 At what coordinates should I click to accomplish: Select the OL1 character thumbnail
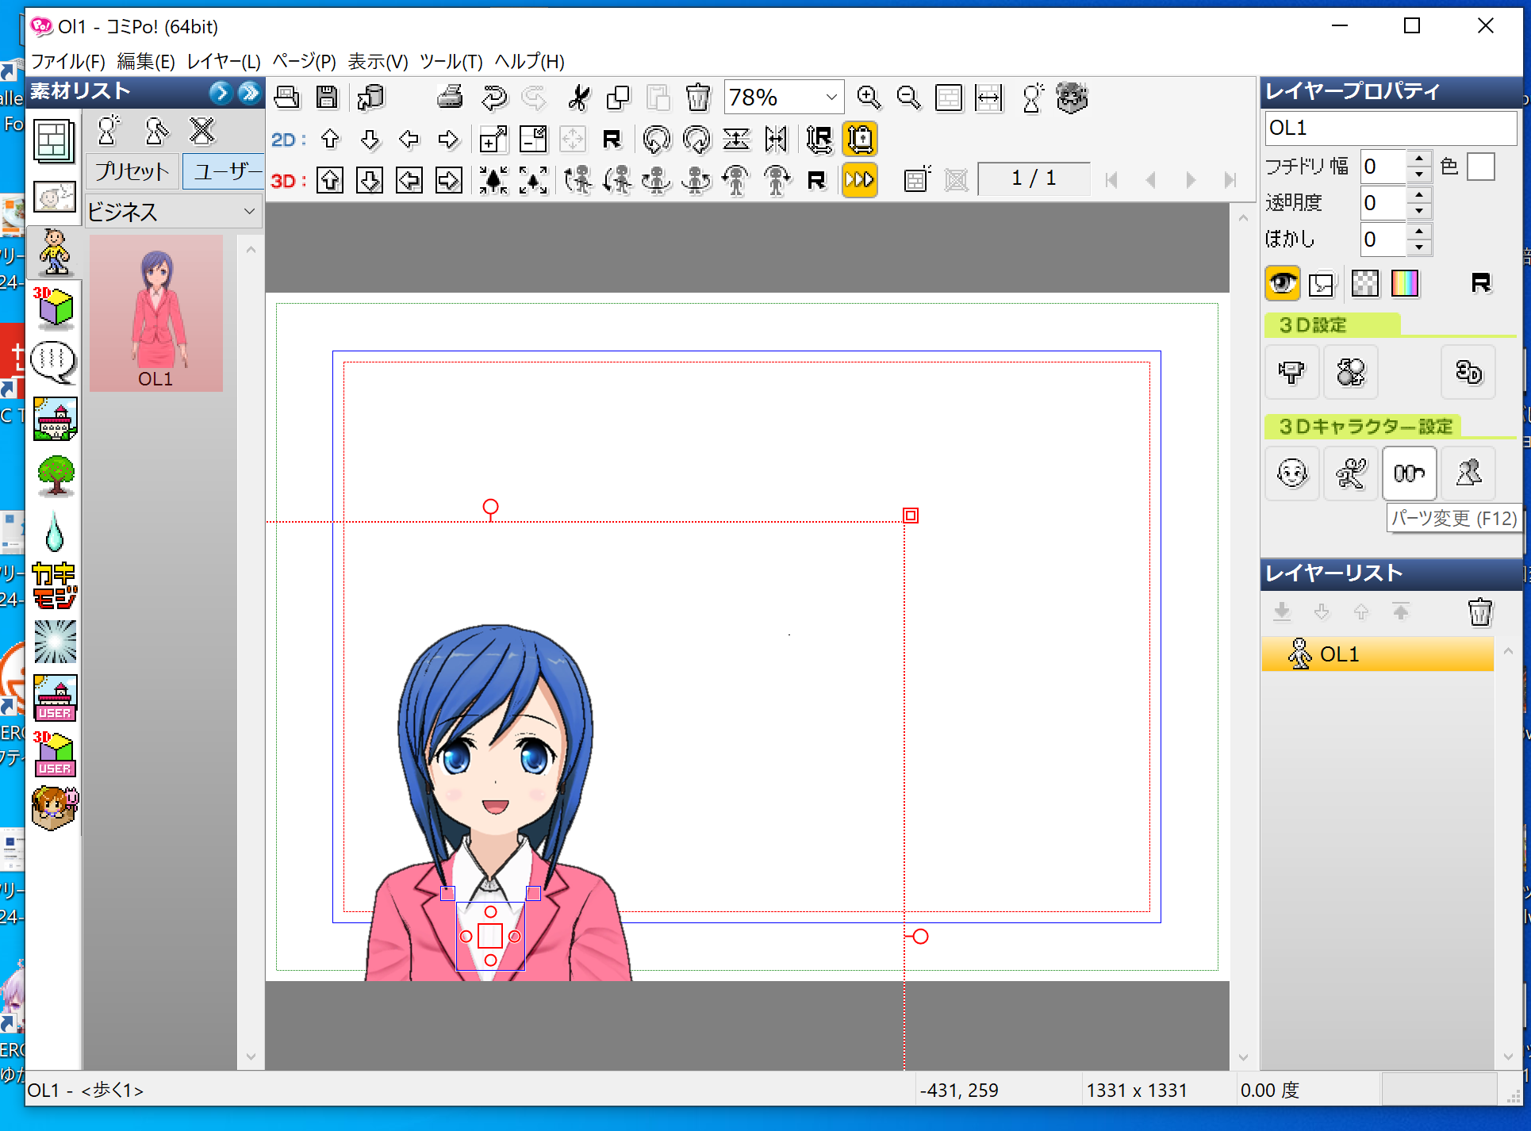pos(156,312)
